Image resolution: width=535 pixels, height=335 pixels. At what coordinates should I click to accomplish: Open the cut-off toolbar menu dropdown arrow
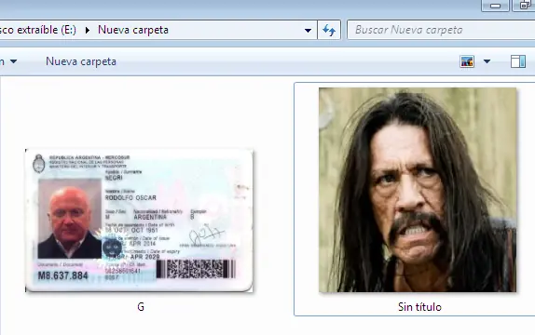tap(13, 61)
